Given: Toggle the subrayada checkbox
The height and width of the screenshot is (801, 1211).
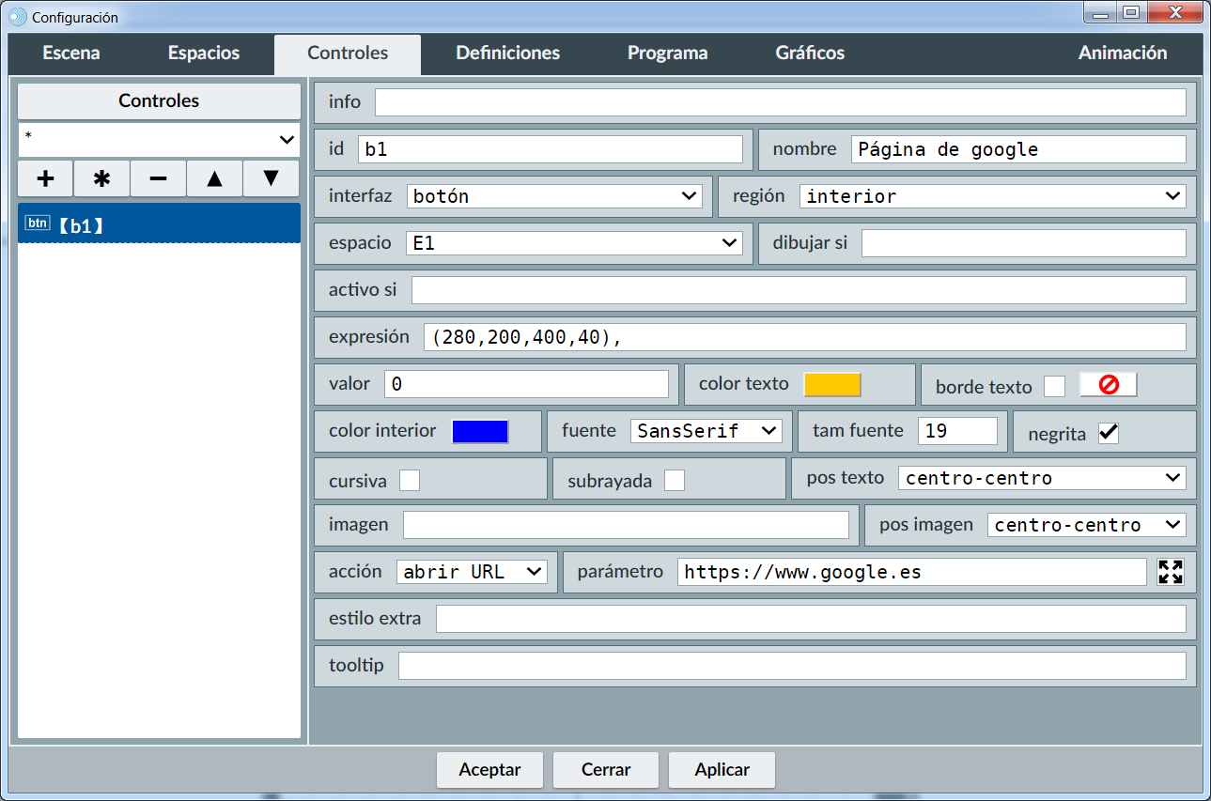Looking at the screenshot, I should click(x=675, y=481).
